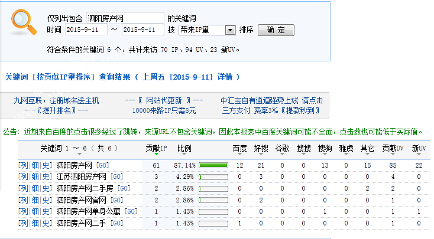Click the start date field

(86, 30)
